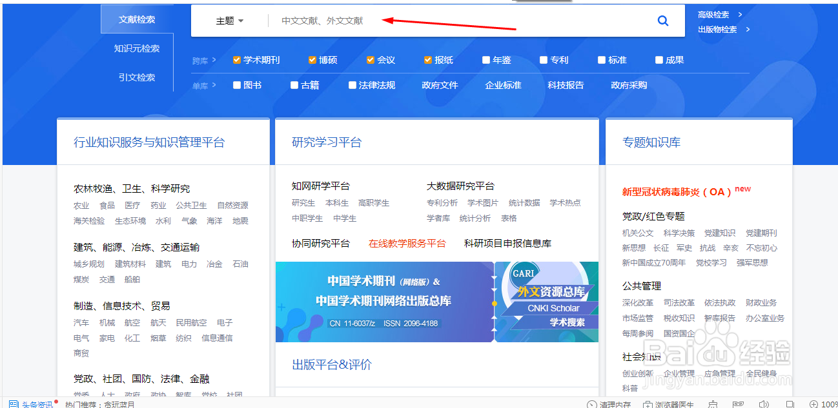Click the 新中国成立70周年 link
The image size is (838, 408).
click(x=654, y=263)
